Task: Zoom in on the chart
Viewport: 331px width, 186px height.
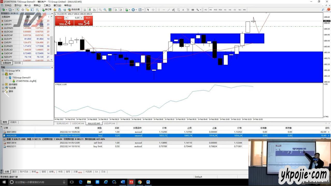Action: [x=100, y=10]
